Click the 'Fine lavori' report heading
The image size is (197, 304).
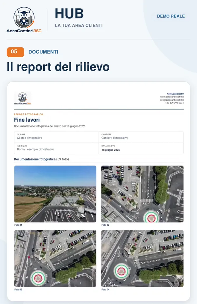(x=27, y=120)
